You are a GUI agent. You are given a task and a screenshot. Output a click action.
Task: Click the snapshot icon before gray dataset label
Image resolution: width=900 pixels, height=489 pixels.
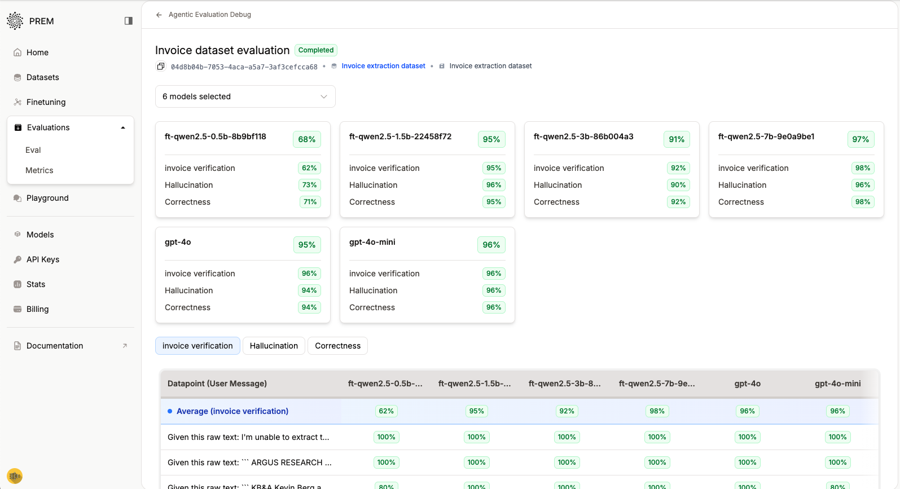442,66
